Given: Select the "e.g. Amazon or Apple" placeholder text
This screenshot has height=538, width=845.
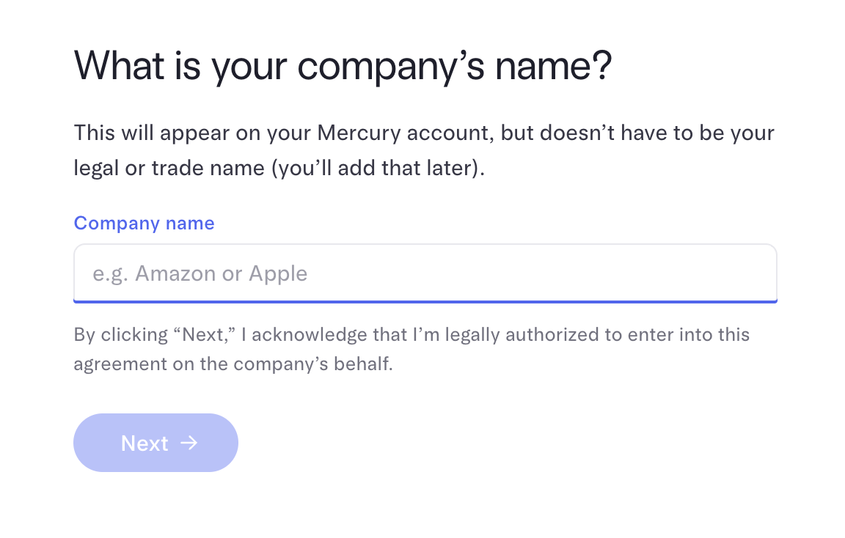Looking at the screenshot, I should [x=200, y=273].
